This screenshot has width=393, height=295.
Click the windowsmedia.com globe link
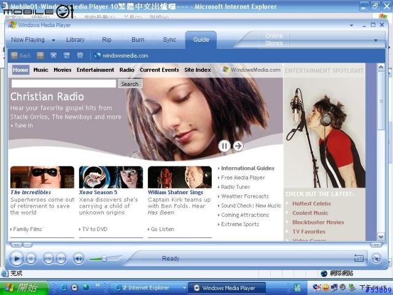coord(121,56)
